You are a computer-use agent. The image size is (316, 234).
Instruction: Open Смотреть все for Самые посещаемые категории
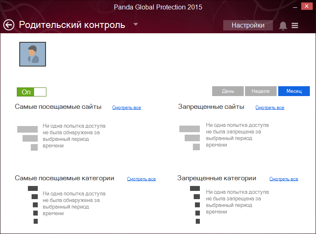142,179
